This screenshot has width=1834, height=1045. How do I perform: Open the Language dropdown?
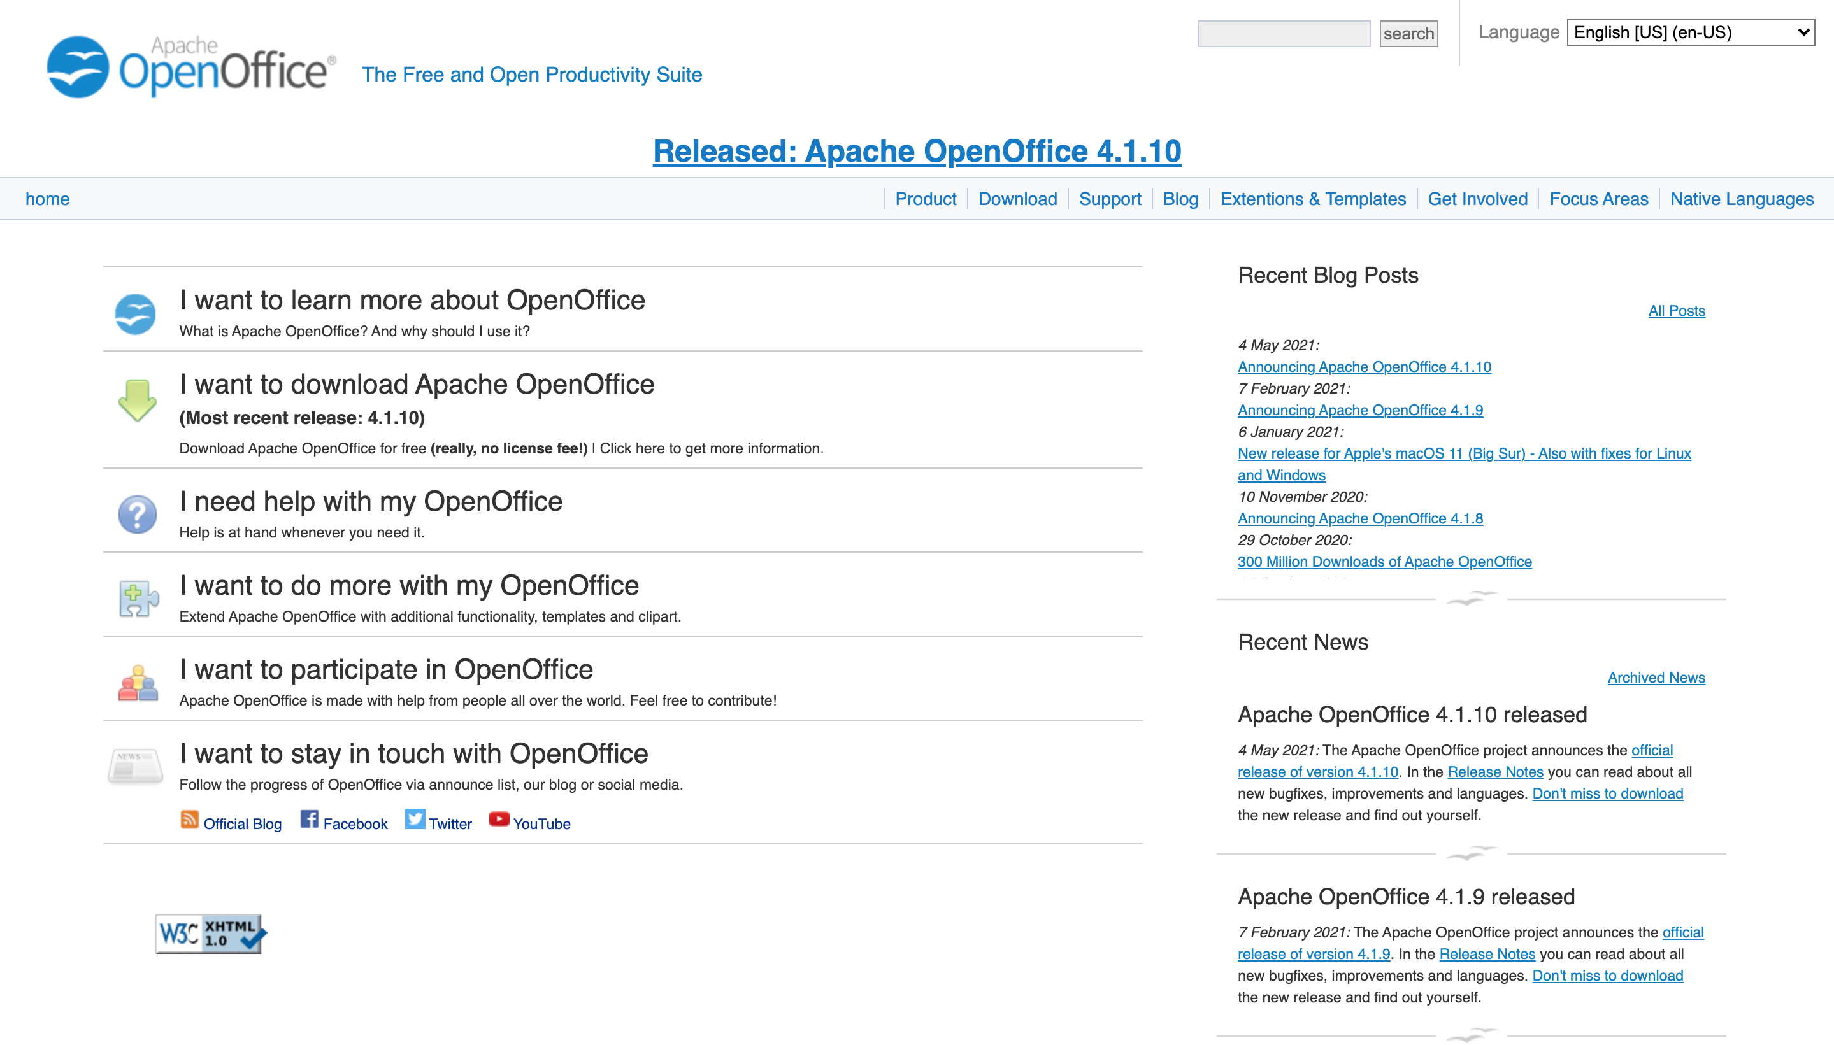(x=1691, y=32)
